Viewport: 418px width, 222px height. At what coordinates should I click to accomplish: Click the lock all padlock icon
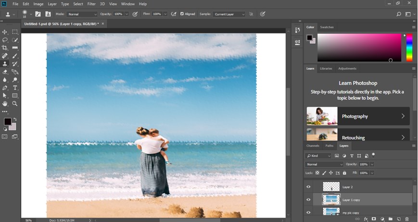tap(344, 173)
